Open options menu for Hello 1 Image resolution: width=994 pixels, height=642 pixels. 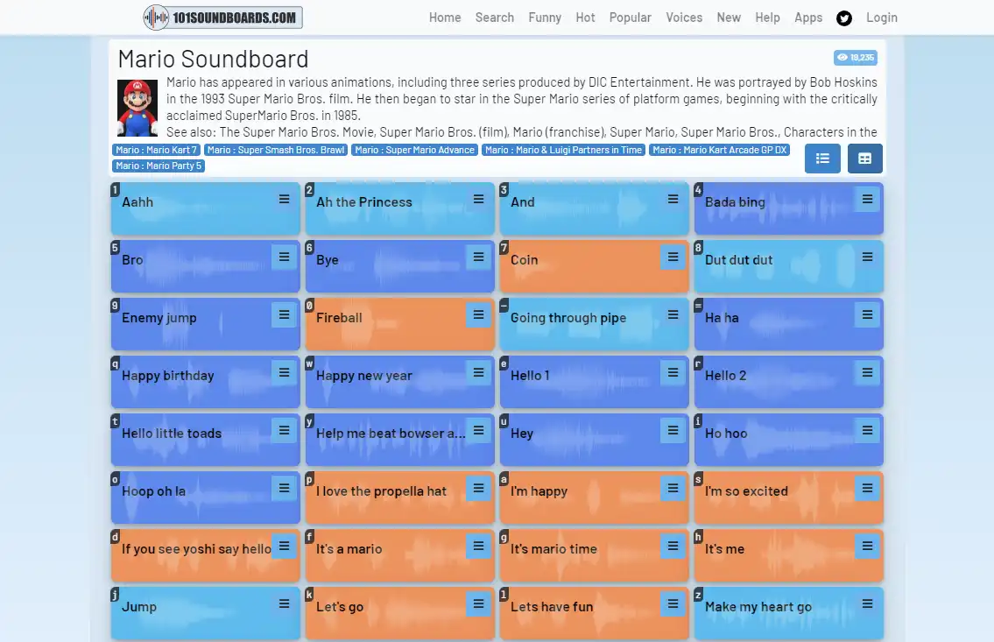[x=673, y=372]
